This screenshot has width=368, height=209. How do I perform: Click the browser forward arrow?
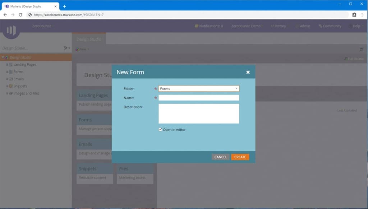pyautogui.click(x=13, y=15)
